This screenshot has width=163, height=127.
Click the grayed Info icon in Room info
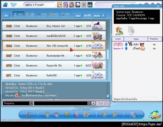click(131, 31)
